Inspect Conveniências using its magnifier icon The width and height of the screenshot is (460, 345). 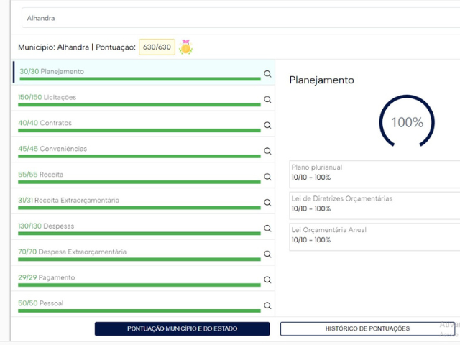click(x=267, y=151)
